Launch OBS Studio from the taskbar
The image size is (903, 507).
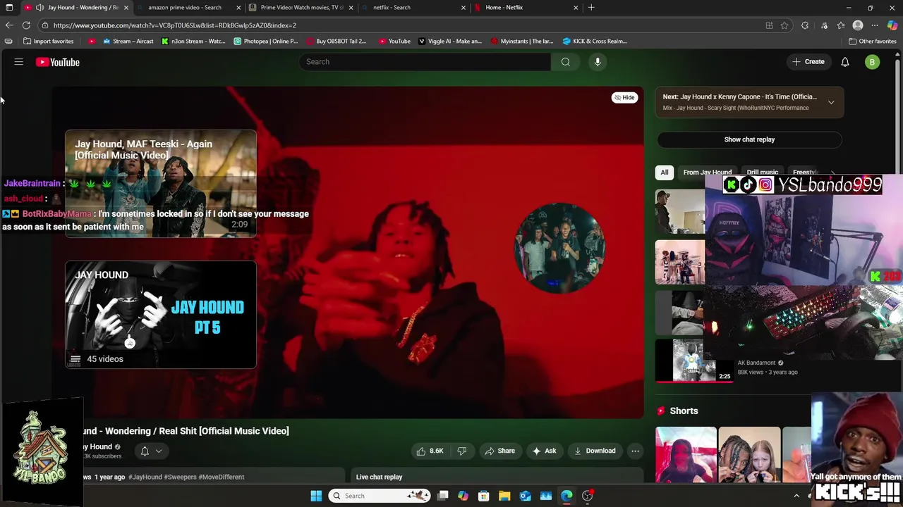coord(587,496)
